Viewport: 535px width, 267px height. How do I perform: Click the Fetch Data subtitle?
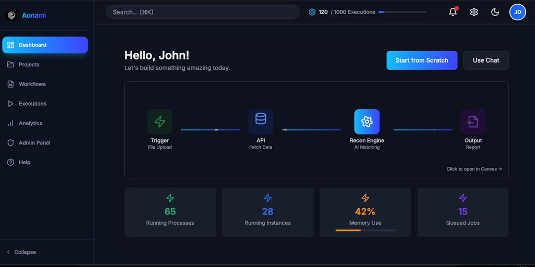261,148
